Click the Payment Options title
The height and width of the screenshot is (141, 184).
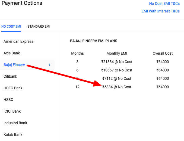click(x=22, y=3)
